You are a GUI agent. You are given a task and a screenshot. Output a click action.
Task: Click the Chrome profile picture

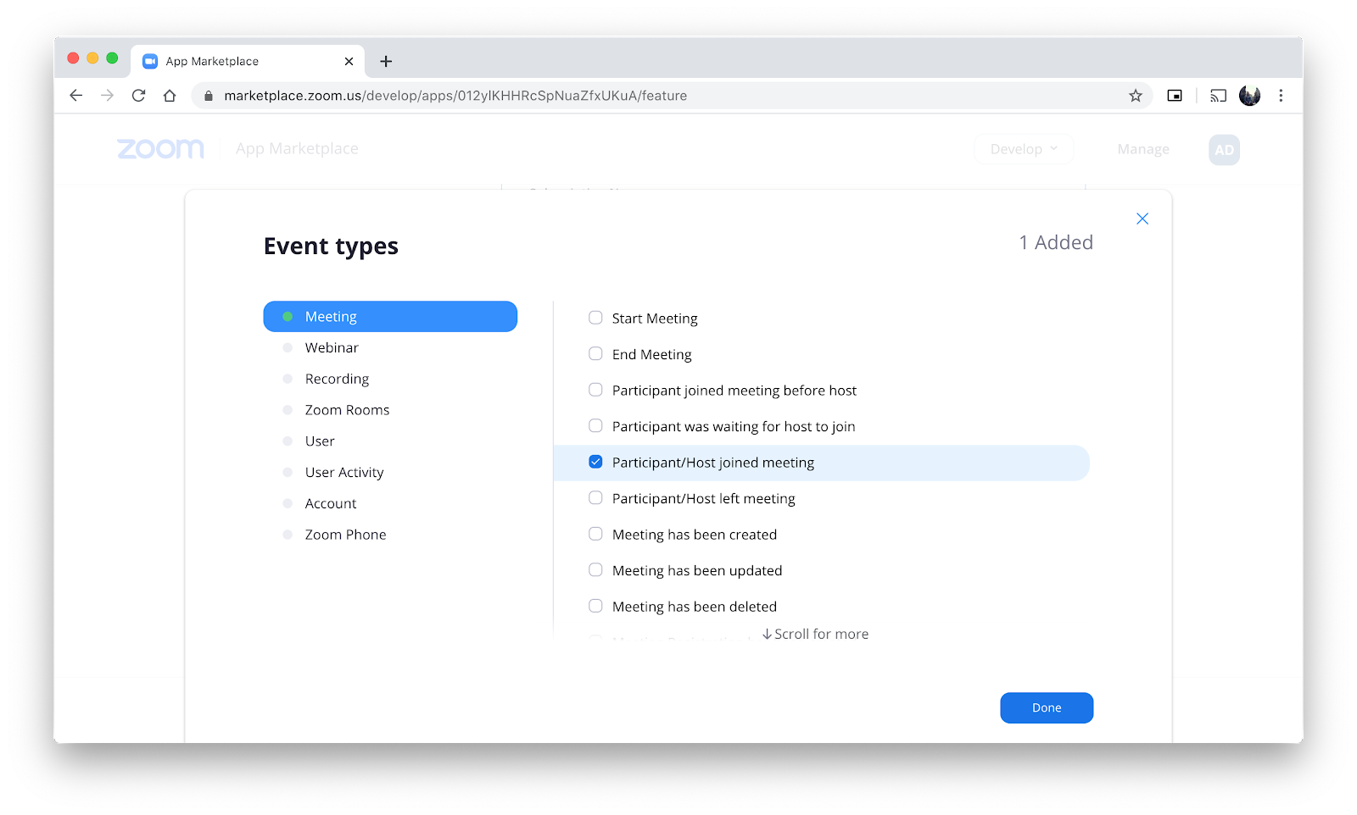point(1249,96)
